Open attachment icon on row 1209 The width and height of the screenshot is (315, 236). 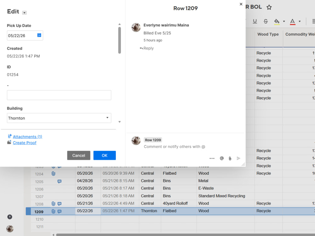click(53, 211)
